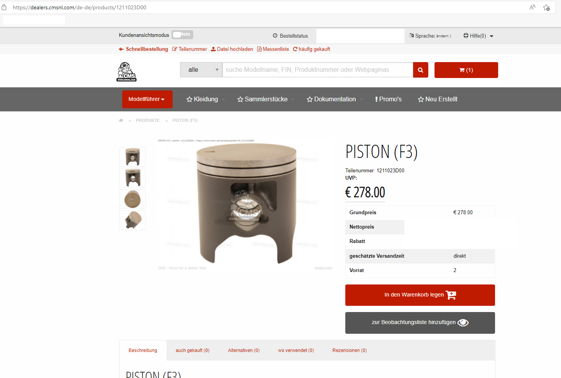Switch to the Rezensionen (0) tab
Image resolution: width=561 pixels, height=378 pixels.
(350, 350)
